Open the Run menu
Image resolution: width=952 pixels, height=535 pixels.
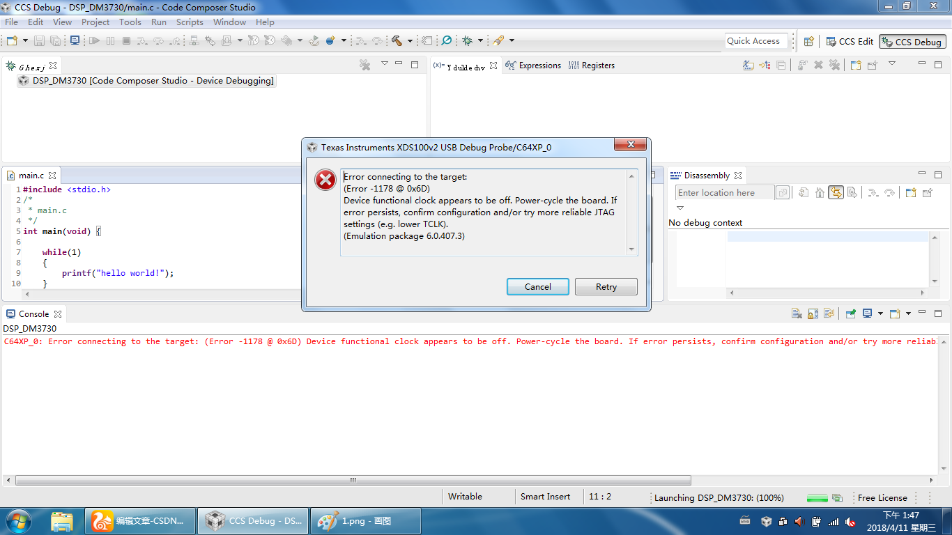[x=159, y=22]
